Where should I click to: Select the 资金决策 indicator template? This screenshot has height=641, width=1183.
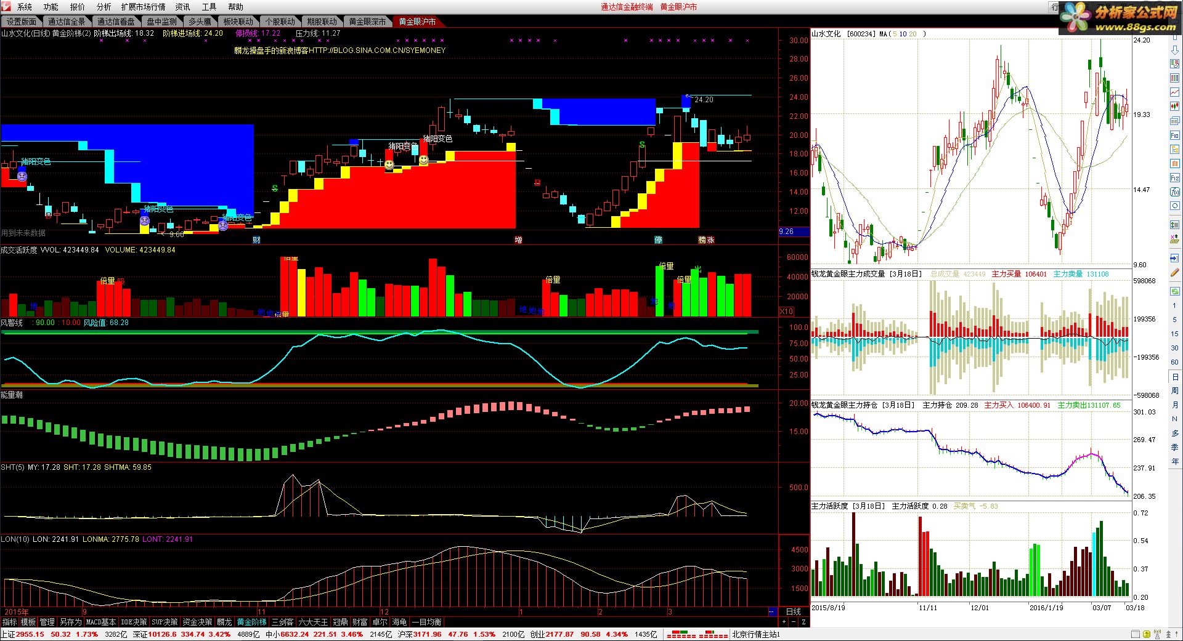click(x=197, y=622)
